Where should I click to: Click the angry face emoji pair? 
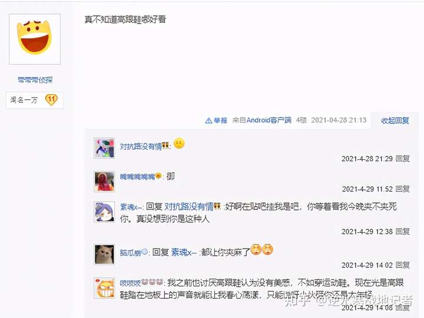click(261, 249)
